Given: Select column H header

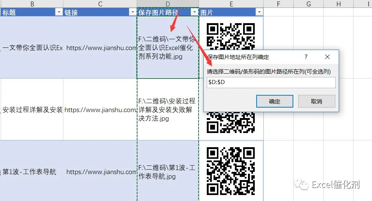Looking at the screenshot, I should (x=339, y=4).
